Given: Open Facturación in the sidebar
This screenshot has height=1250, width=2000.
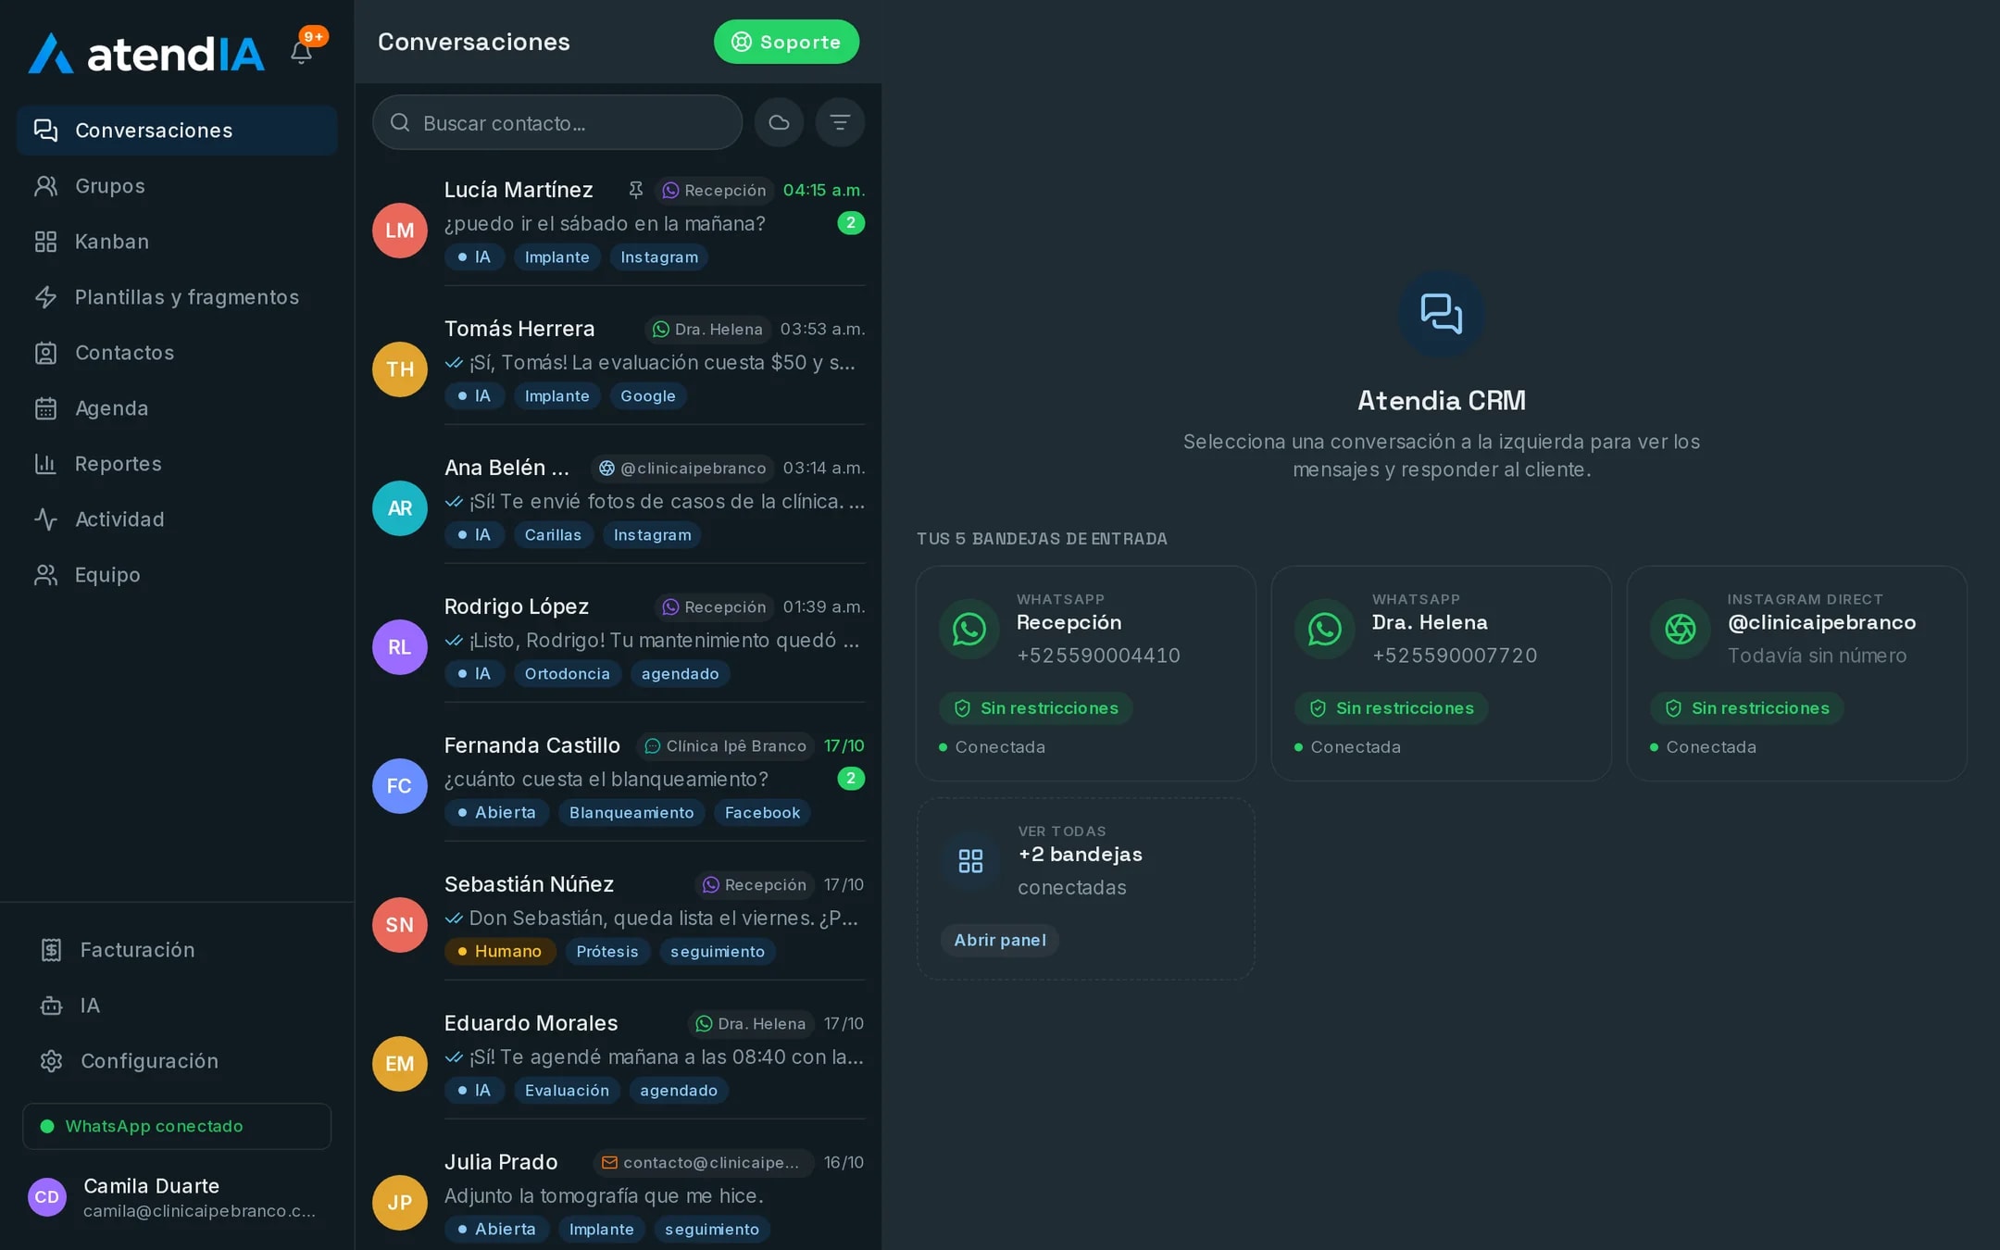Looking at the screenshot, I should 177,950.
